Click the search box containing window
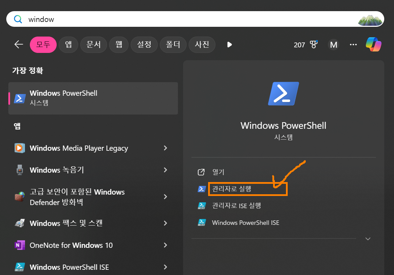The height and width of the screenshot is (275, 394). click(195, 19)
